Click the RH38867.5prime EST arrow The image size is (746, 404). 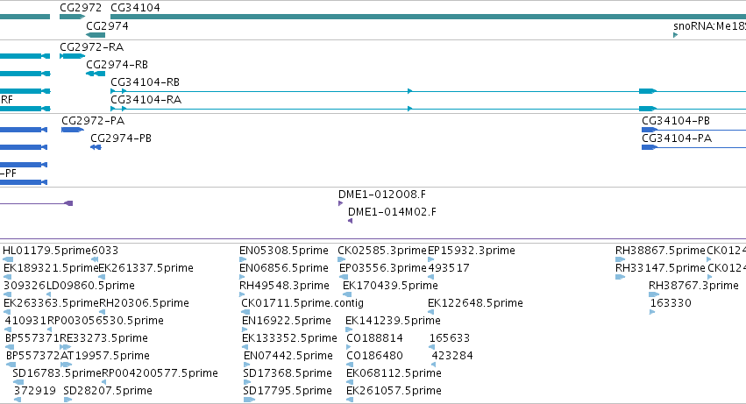620,259
